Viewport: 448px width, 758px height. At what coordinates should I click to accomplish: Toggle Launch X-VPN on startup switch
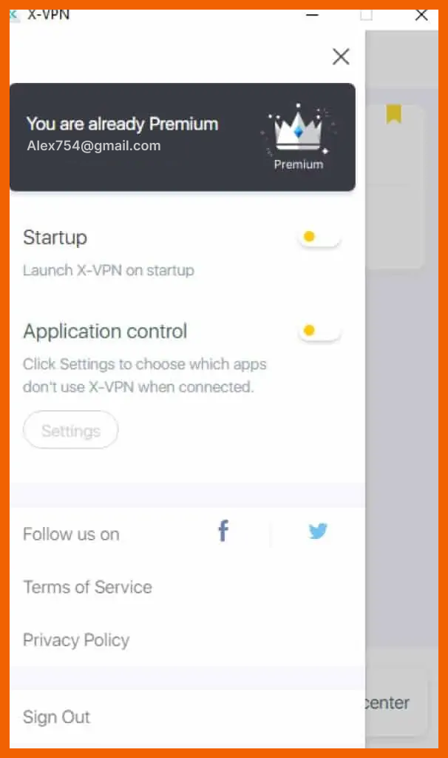319,237
